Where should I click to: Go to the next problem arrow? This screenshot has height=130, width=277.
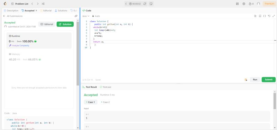[38, 4]
